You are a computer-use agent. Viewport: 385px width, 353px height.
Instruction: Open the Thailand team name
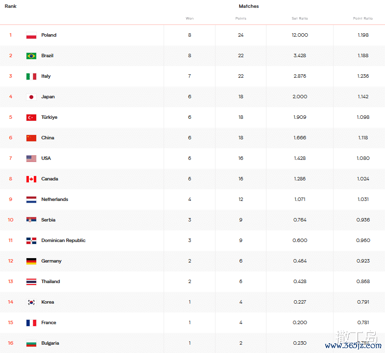[x=50, y=282]
